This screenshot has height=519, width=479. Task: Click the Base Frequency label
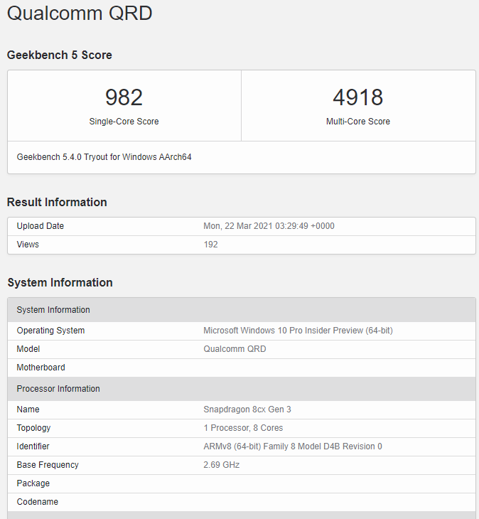pos(48,465)
